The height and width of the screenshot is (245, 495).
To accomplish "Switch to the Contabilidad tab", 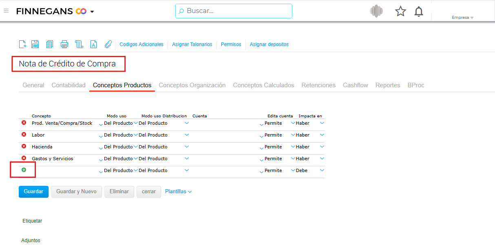I will pos(69,85).
